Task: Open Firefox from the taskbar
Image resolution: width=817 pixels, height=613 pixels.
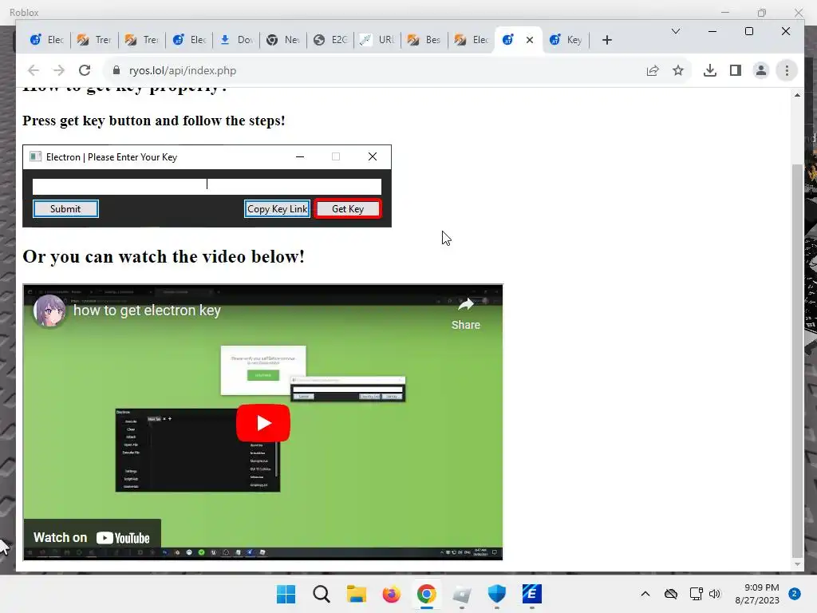Action: (391, 594)
